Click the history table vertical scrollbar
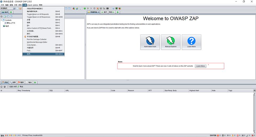This screenshot has height=137, width=256. click(x=254, y=113)
